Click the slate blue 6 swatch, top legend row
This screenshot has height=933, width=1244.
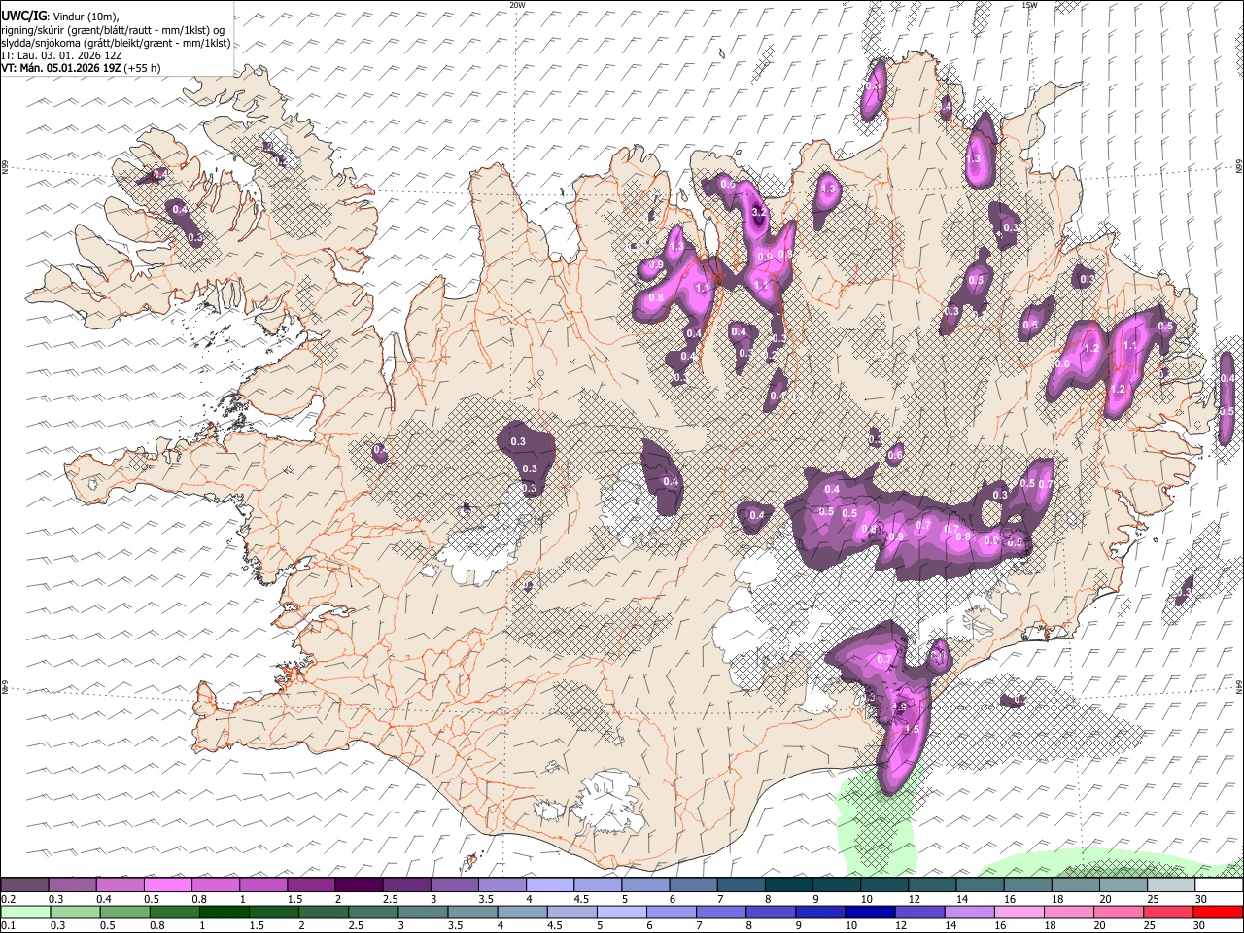click(x=693, y=884)
